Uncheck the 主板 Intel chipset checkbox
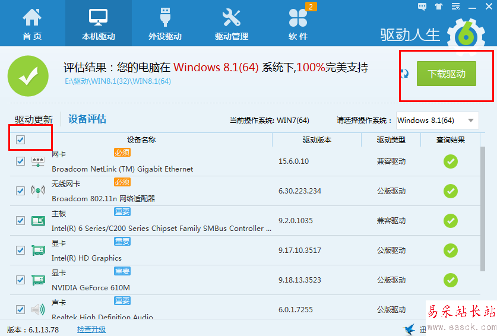The width and height of the screenshot is (497, 336). click(21, 221)
